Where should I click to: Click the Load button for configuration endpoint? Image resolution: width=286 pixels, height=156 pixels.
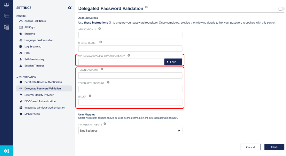[x=173, y=62]
